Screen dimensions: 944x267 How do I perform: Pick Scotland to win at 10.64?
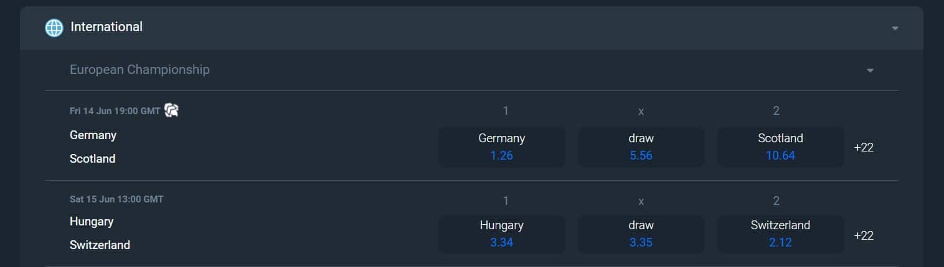[x=780, y=147]
